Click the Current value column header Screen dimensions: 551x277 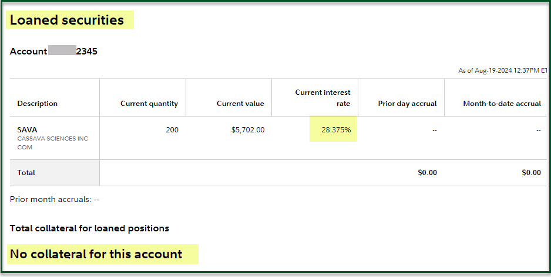coord(240,104)
